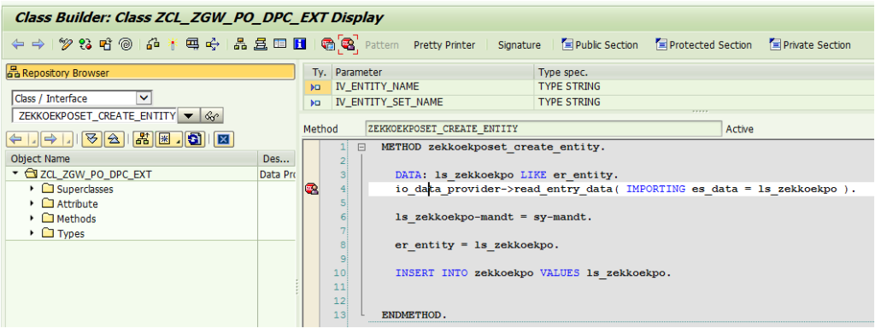
Task: Click the Parameter column header
Action: tap(433, 73)
